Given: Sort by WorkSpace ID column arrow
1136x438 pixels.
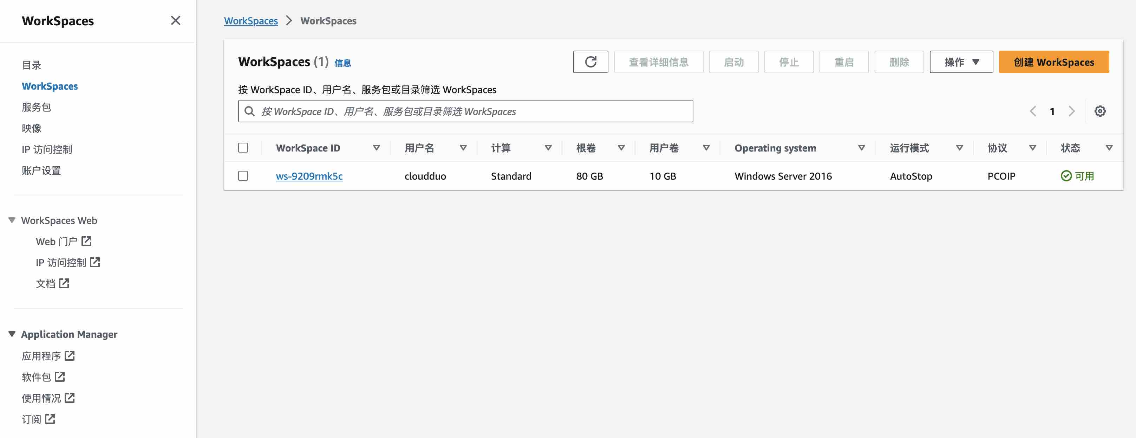Looking at the screenshot, I should (376, 148).
